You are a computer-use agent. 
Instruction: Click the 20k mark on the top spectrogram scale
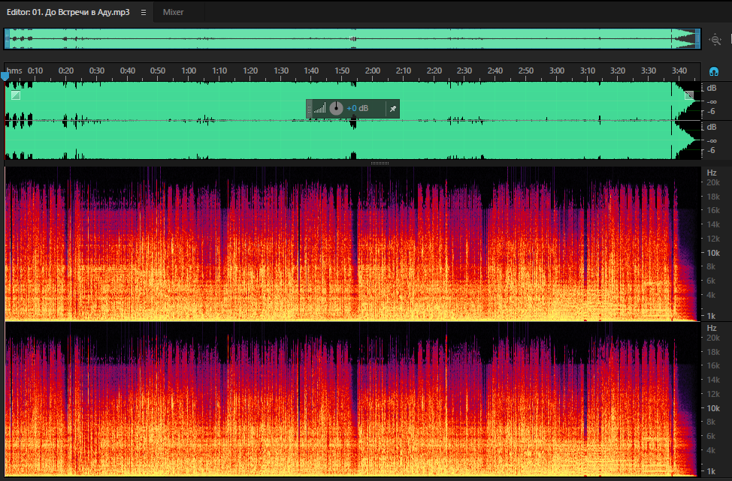coord(713,182)
